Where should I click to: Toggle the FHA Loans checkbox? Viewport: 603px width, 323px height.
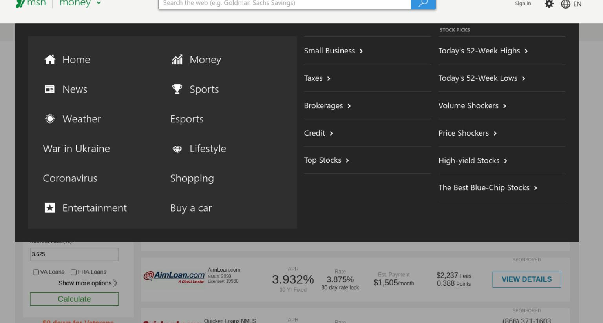[x=74, y=272]
